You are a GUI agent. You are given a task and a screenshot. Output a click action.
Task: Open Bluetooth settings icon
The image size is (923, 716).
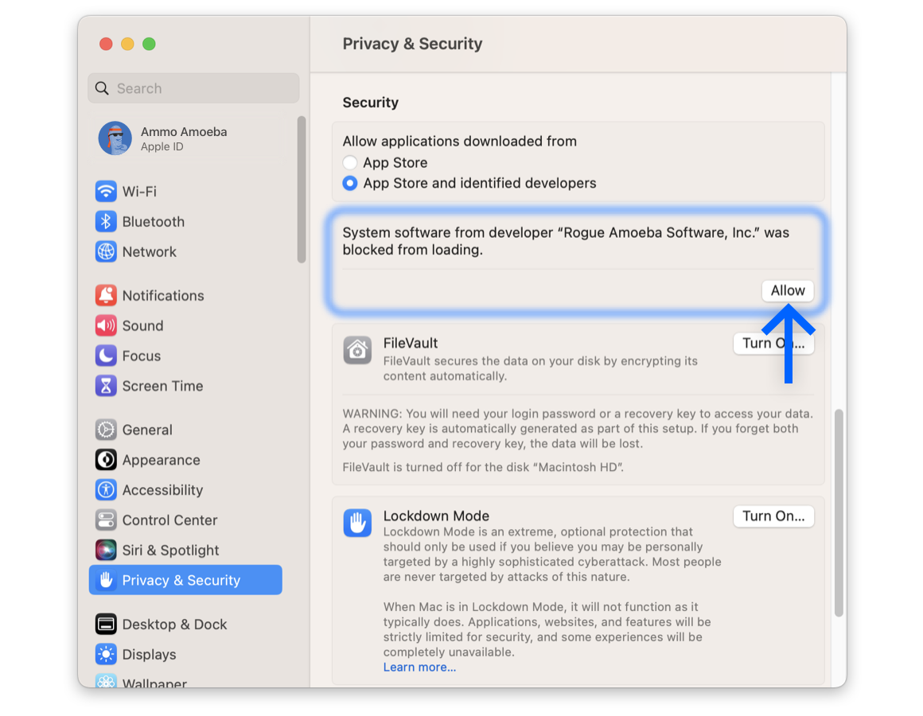(x=106, y=221)
